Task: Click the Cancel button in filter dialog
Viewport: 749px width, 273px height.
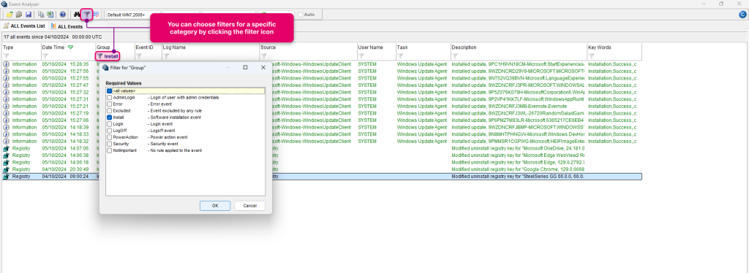Action: [250, 206]
